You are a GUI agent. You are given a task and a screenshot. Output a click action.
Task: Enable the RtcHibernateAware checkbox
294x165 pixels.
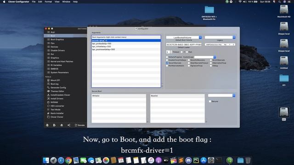point(167,66)
